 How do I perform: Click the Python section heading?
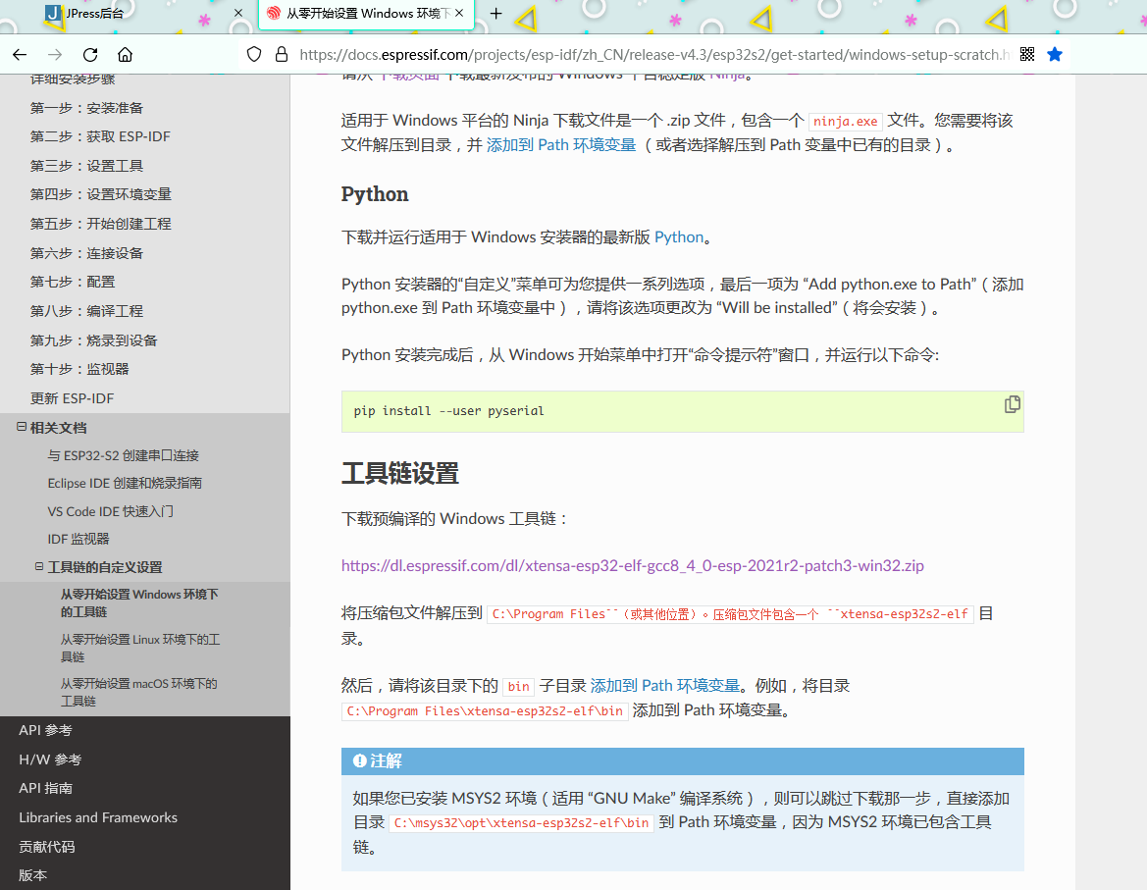(x=375, y=193)
